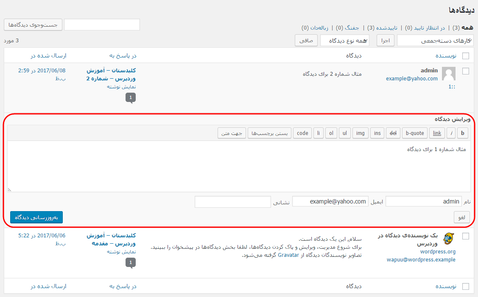Viewport: 478px width, 297px height.
Task: Click نمایش نوشته under شماره 2 post
Action: tap(121, 87)
